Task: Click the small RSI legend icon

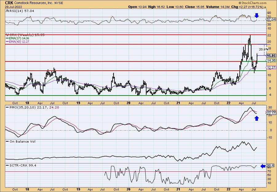Action: click(x=7, y=11)
